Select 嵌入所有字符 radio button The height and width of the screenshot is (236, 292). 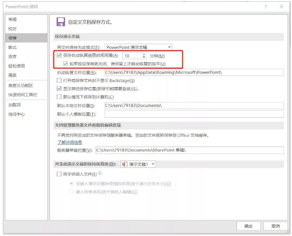pyautogui.click(x=72, y=192)
